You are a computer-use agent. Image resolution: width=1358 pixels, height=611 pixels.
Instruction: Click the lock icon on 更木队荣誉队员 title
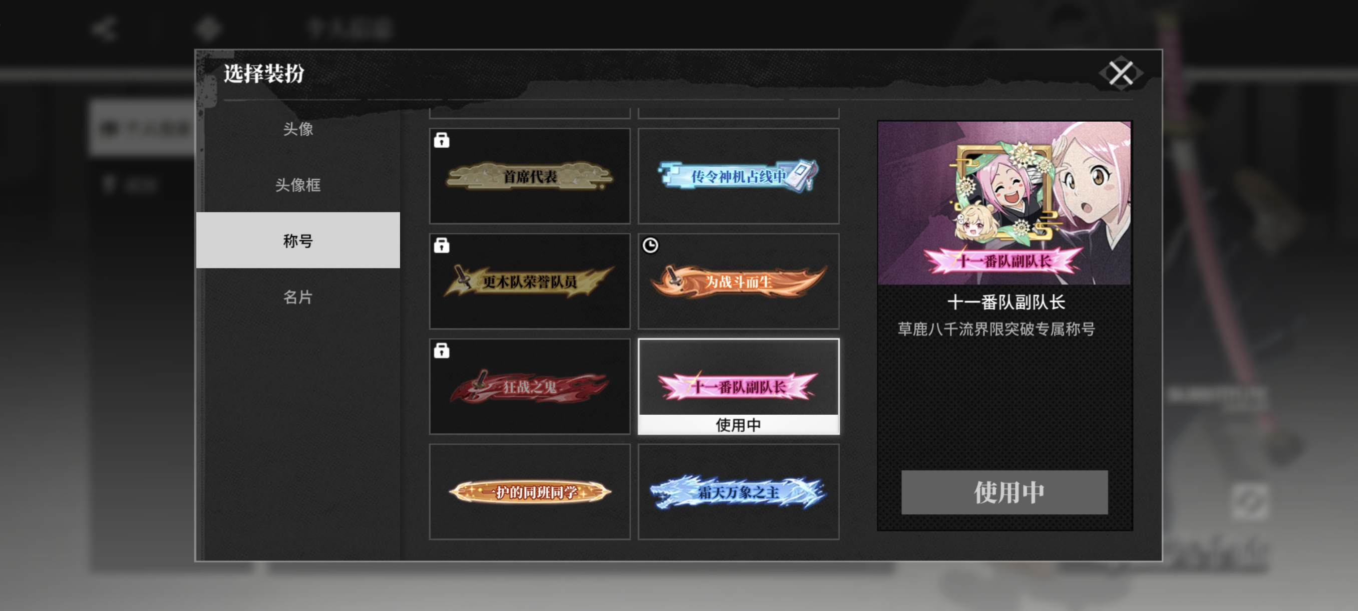click(x=441, y=245)
